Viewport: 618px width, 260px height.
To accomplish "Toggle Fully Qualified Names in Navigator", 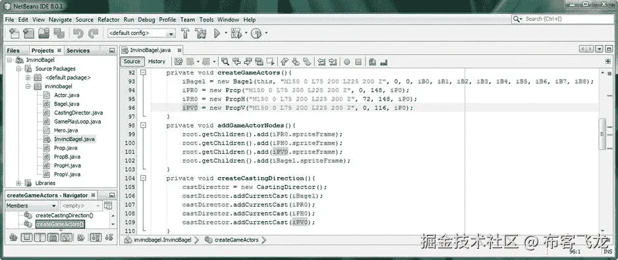I will tap(81, 238).
